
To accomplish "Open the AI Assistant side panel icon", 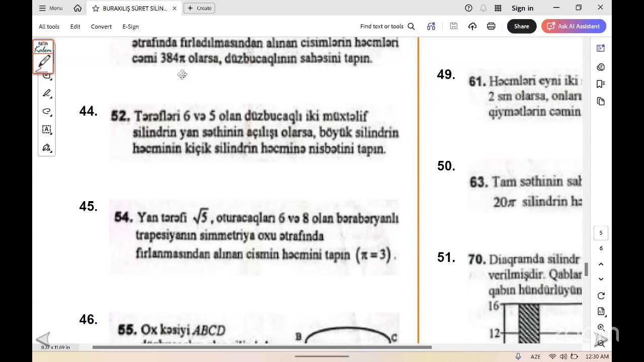I will (x=600, y=48).
